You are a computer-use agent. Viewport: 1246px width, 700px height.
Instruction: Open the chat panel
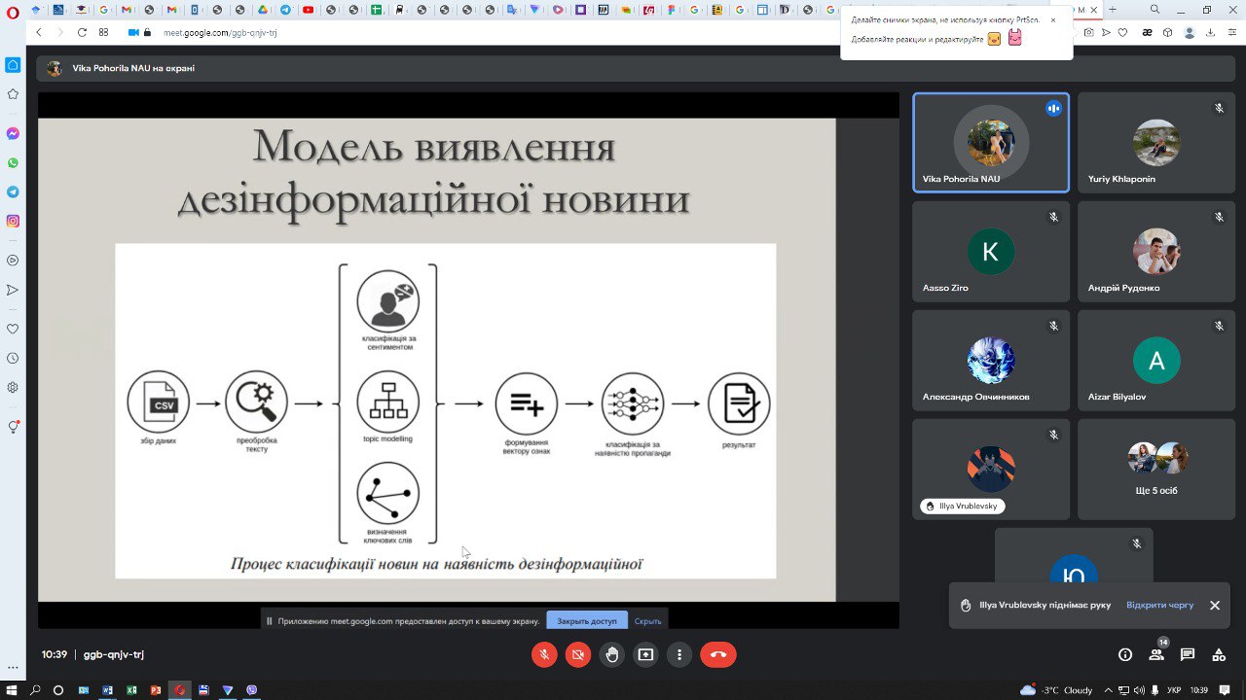tap(1188, 655)
